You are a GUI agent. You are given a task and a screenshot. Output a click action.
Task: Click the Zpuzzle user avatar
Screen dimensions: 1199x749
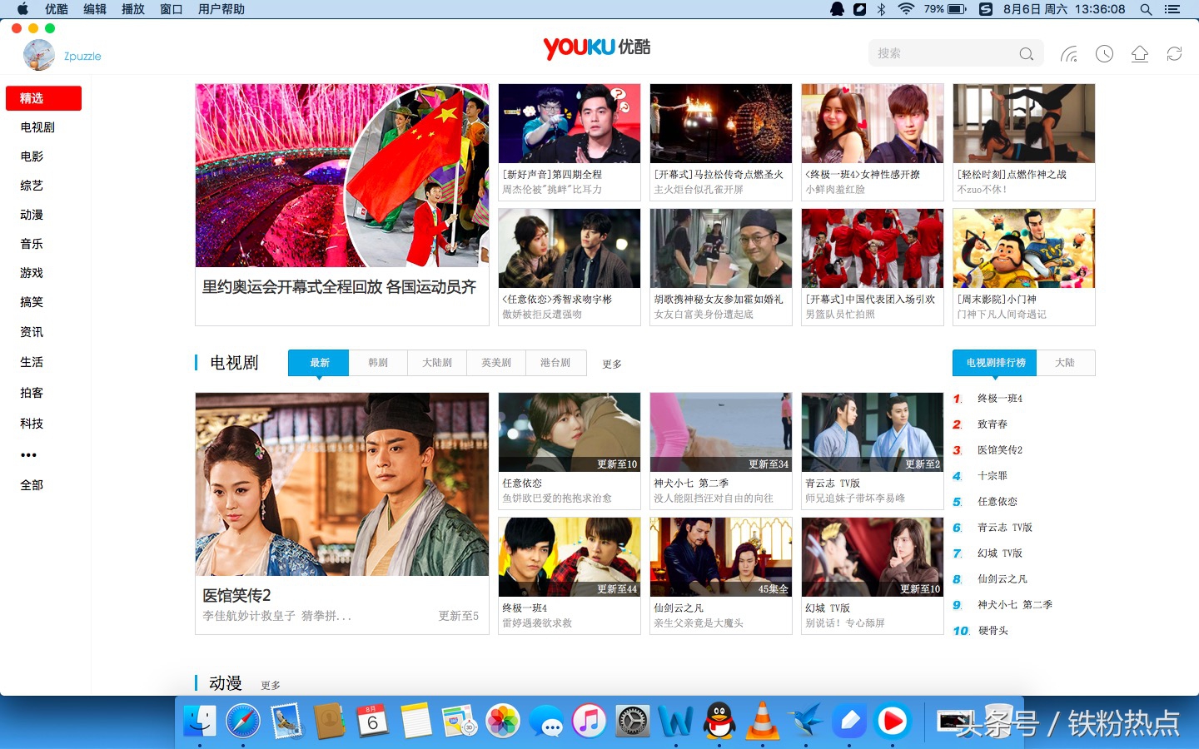click(x=39, y=56)
